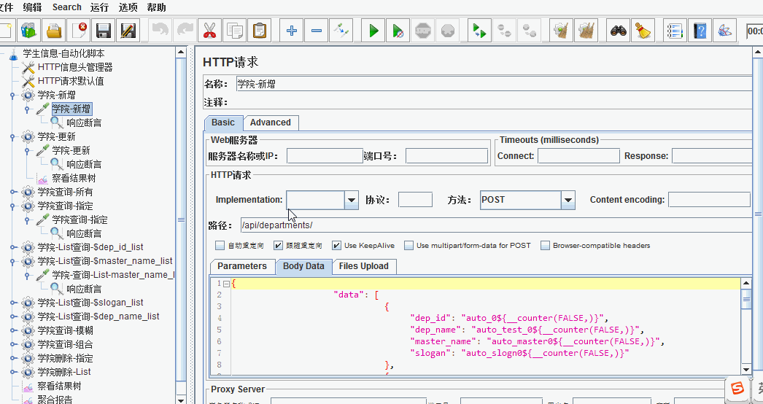Screen dimensions: 763x404
Task: Switch to the Files Upload tab
Action: 363,266
